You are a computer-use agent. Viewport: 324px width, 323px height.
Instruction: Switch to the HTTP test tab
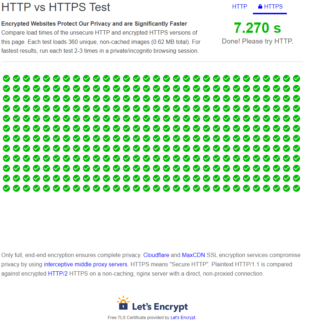click(x=240, y=6)
